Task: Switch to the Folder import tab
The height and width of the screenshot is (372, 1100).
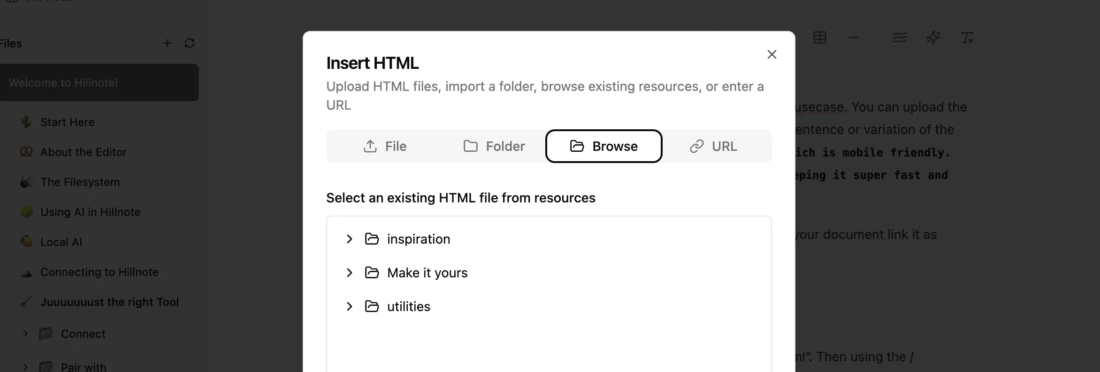Action: click(494, 147)
